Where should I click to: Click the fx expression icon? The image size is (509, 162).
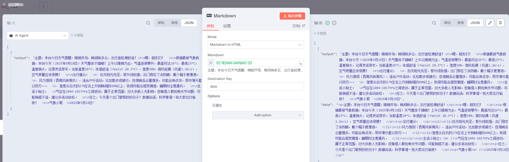(211, 63)
